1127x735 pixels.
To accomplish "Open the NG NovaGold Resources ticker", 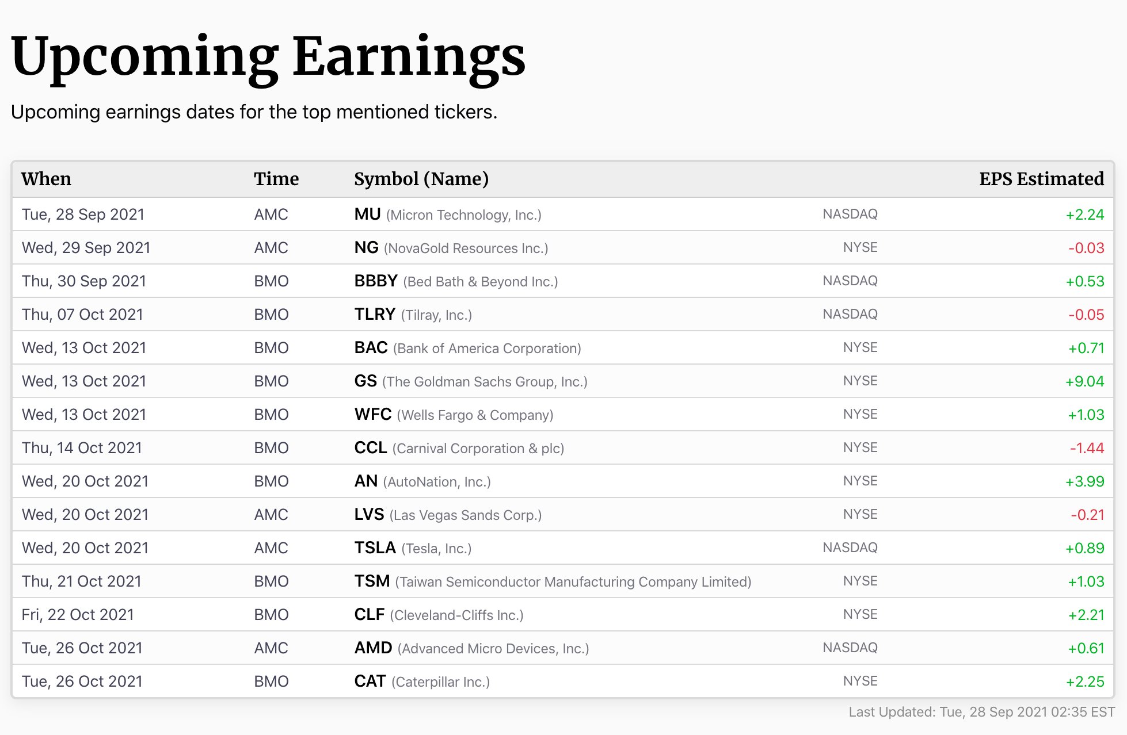I will pyautogui.click(x=366, y=248).
